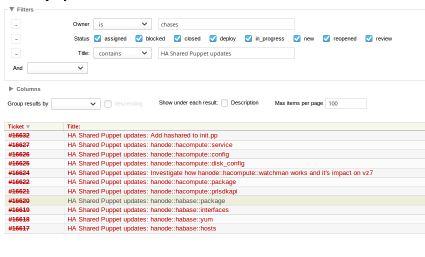Remove the Owner filter row
The image size is (425, 257).
[x=16, y=24]
